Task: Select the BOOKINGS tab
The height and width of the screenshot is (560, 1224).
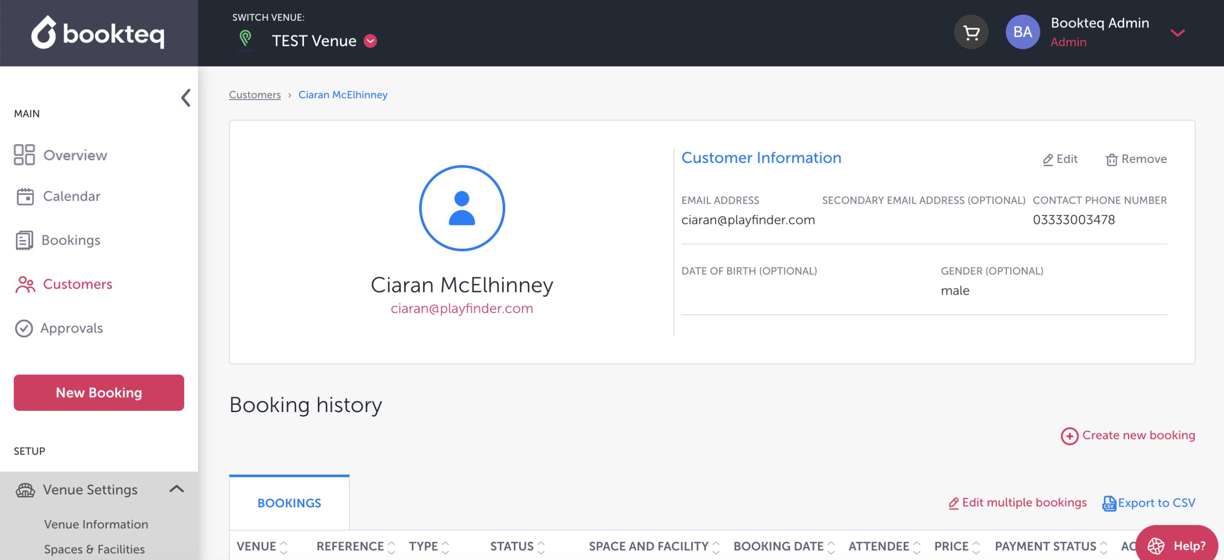Action: (289, 503)
